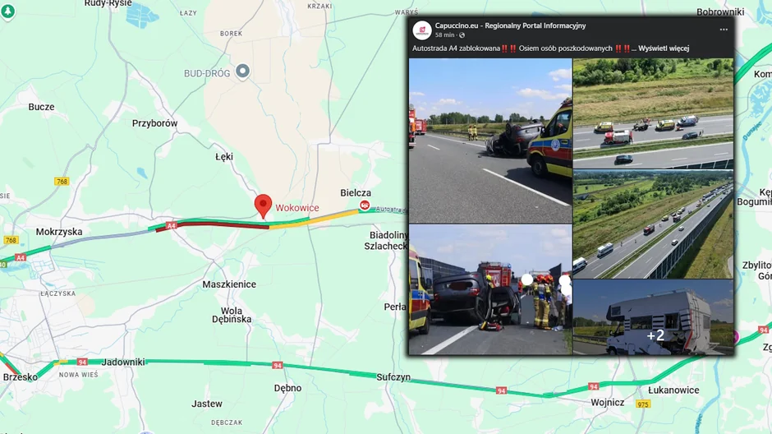
Task: Expand post text with Wyświetl więcej
Action: tap(664, 48)
